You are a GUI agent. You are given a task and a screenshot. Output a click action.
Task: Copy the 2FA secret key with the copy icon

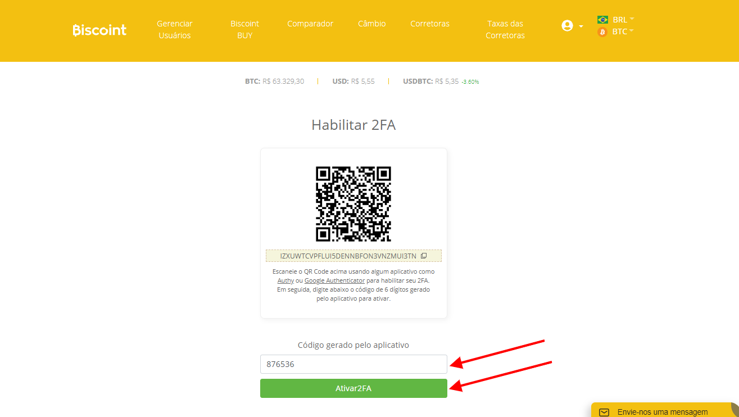[424, 256]
